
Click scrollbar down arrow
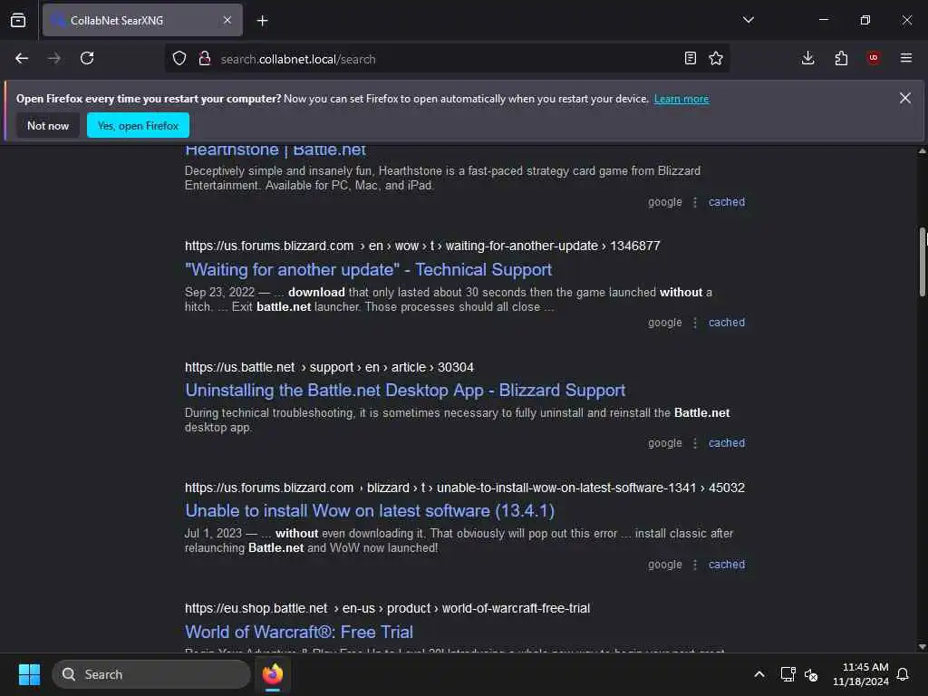(922, 647)
